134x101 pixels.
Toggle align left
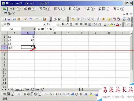coord(77,24)
